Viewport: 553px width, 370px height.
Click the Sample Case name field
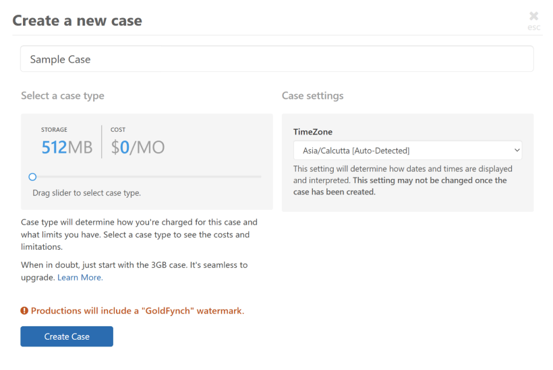[277, 59]
